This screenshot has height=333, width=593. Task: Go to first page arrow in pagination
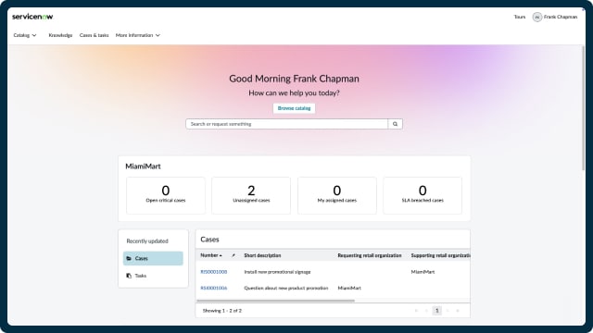[416, 311]
